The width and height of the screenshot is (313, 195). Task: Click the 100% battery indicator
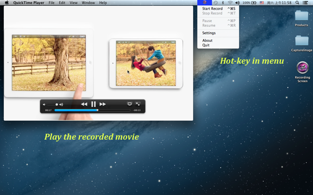(250, 2)
